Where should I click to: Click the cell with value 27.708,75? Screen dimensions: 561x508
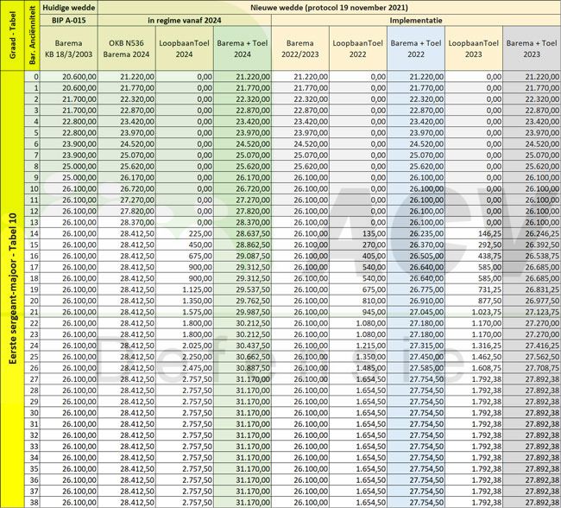pos(532,368)
